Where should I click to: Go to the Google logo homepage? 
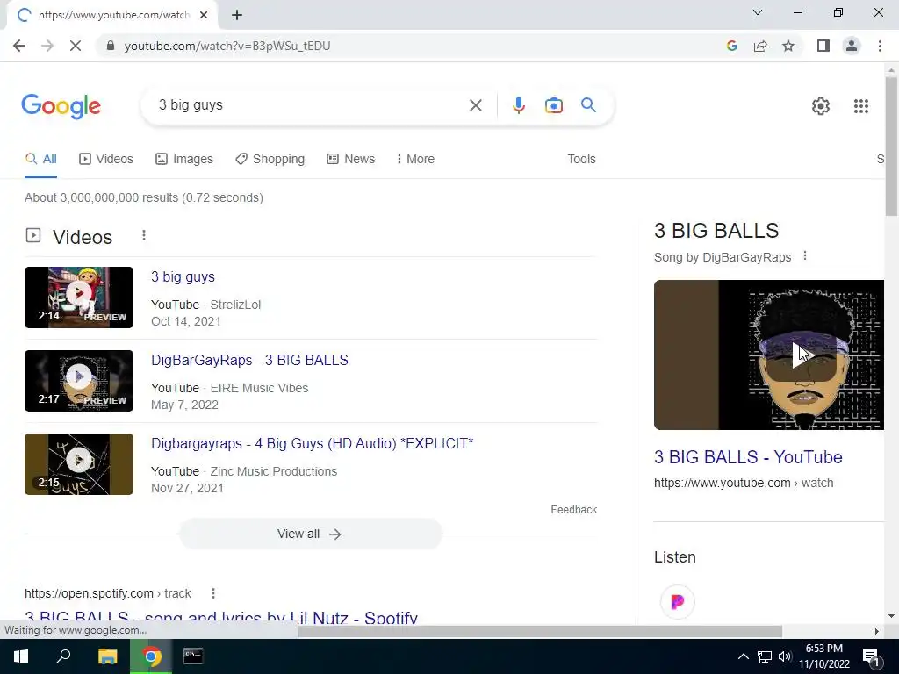(61, 106)
